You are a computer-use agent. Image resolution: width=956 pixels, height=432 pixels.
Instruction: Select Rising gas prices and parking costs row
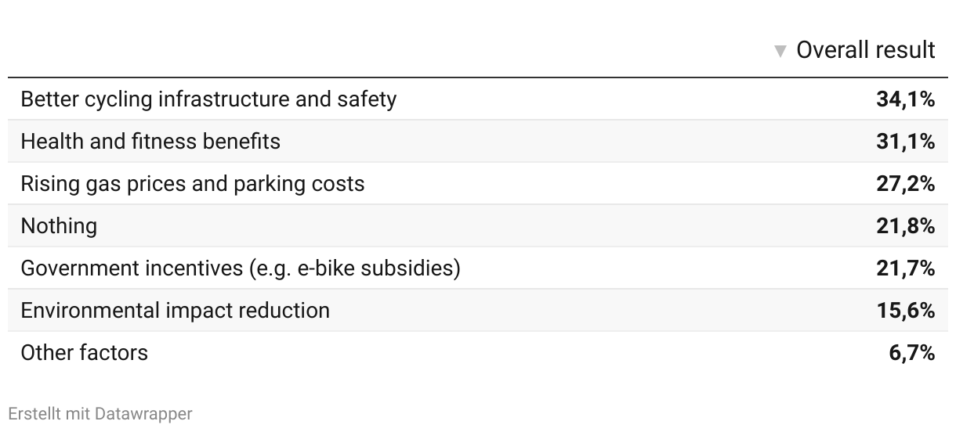coord(478,184)
